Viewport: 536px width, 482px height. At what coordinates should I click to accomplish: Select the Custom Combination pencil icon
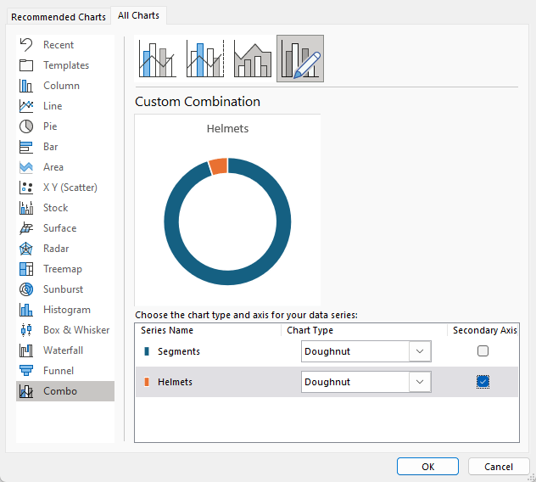pyautogui.click(x=300, y=59)
